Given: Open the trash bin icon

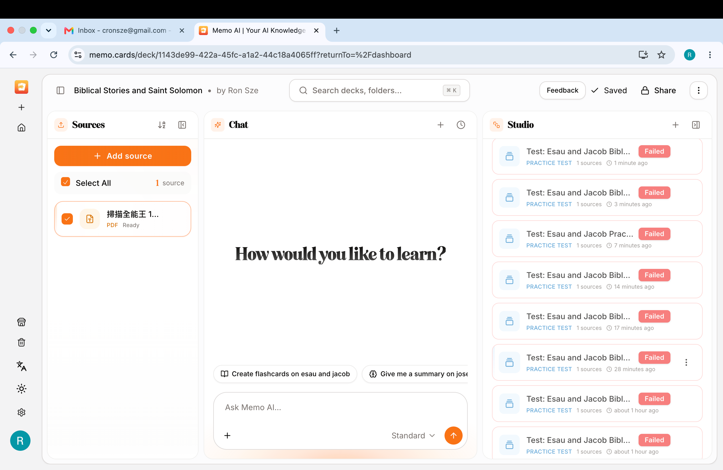Looking at the screenshot, I should (x=21, y=342).
